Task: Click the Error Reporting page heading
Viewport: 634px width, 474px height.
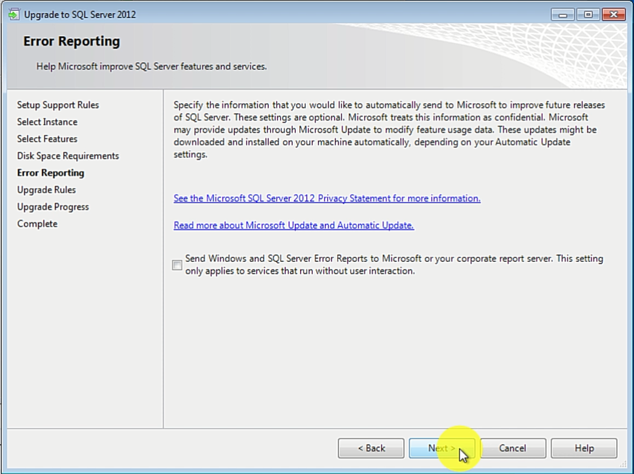Action: pyautogui.click(x=72, y=41)
